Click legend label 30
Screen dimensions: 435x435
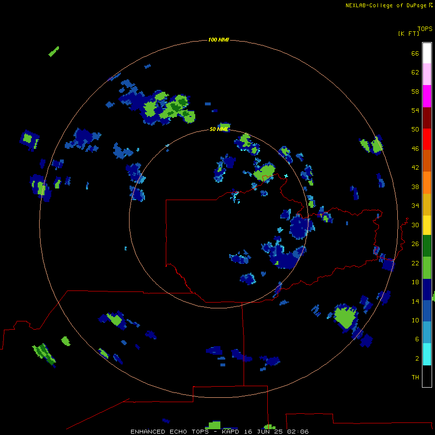click(x=415, y=225)
